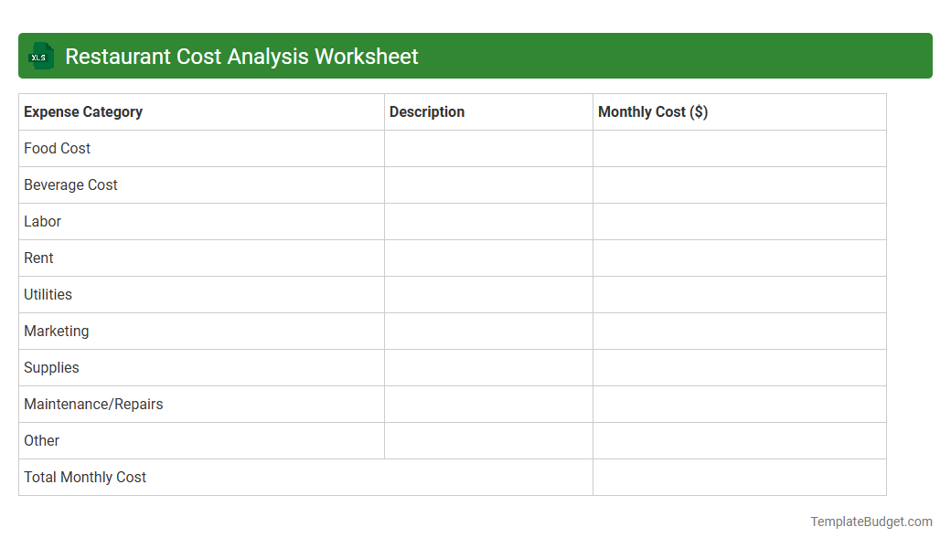The height and width of the screenshot is (548, 951).
Task: Click the Description cell for Food Cost
Action: (x=487, y=148)
